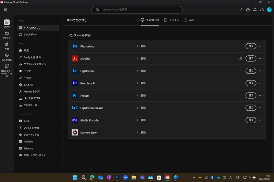This screenshot has width=274, height=182.
Task: Click the tutorial cap icon in Acrobat row
Action: tap(241, 58)
